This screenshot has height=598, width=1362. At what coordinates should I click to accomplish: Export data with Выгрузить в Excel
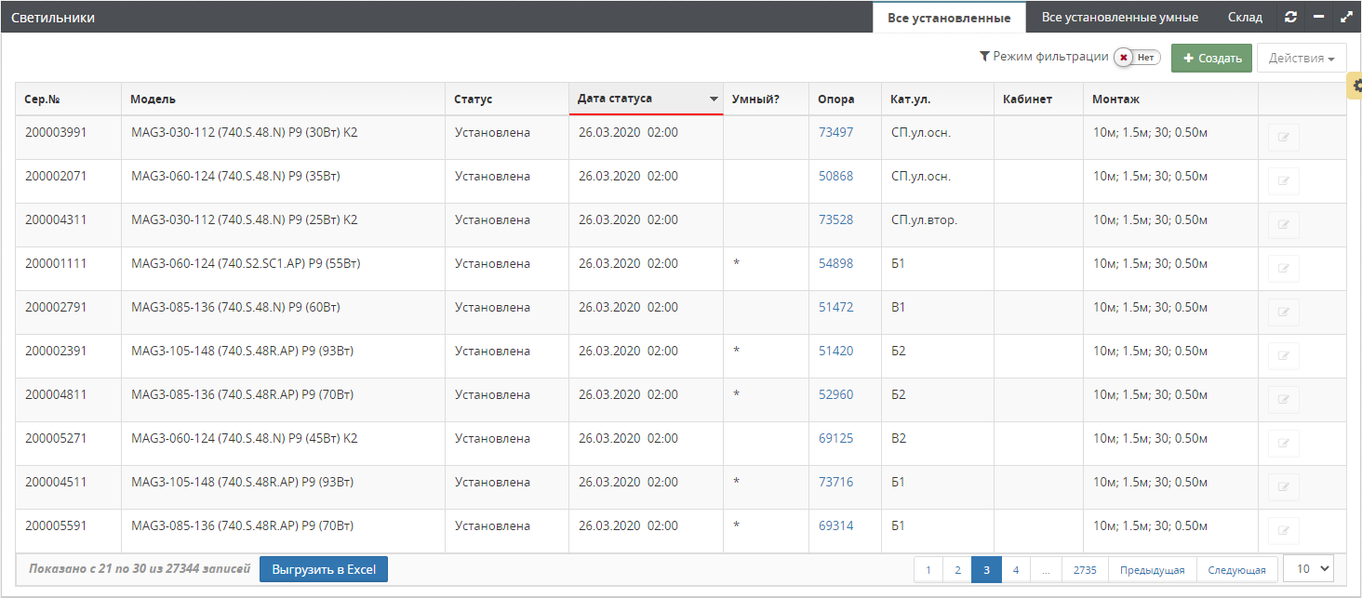[323, 569]
